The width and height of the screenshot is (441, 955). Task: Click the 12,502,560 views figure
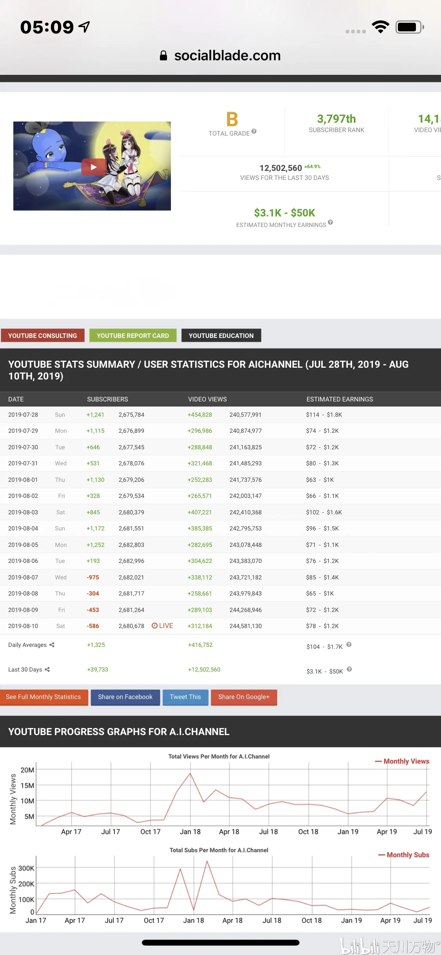click(x=281, y=168)
